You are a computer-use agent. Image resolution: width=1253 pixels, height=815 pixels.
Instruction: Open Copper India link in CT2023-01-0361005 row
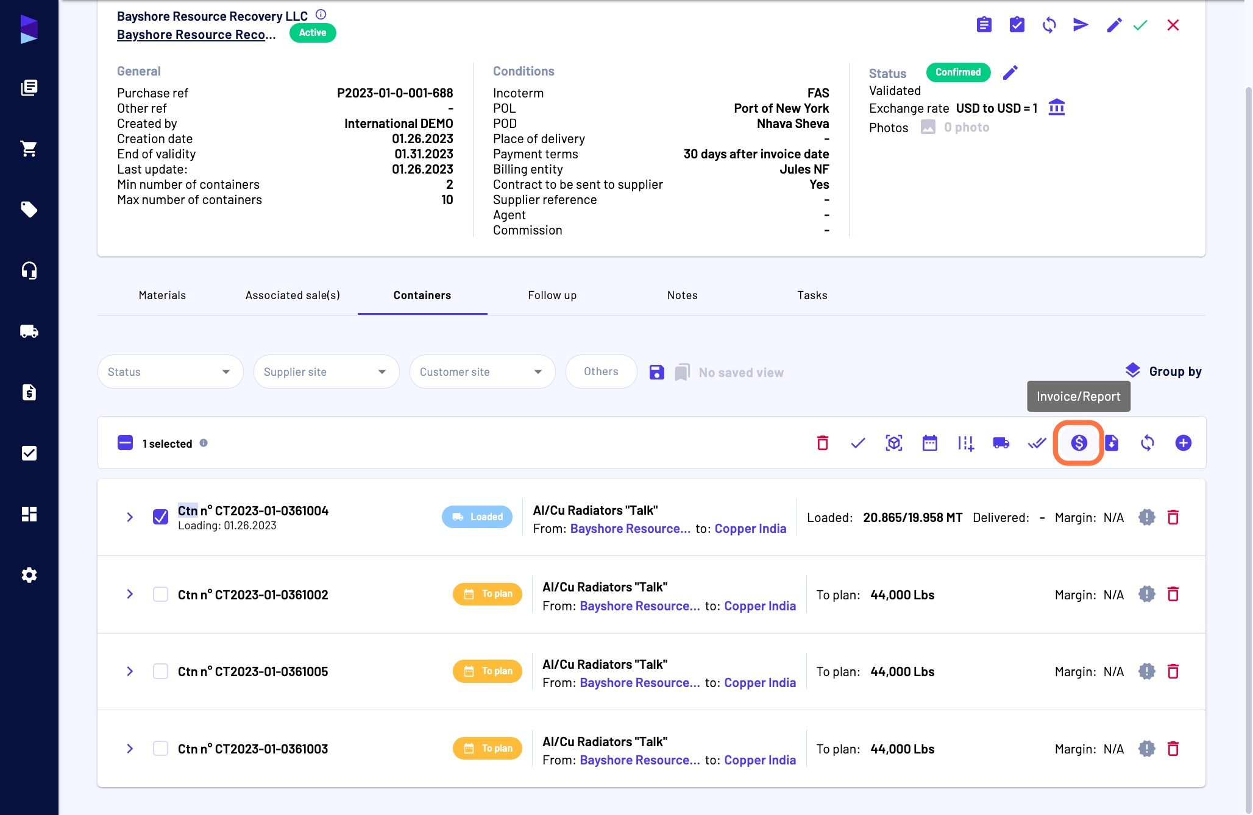point(760,683)
